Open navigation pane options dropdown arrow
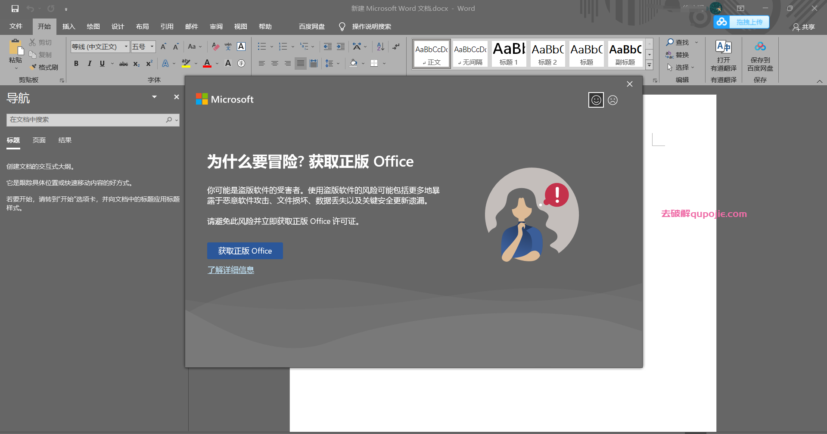Screen dimensions: 827x434 (154, 97)
